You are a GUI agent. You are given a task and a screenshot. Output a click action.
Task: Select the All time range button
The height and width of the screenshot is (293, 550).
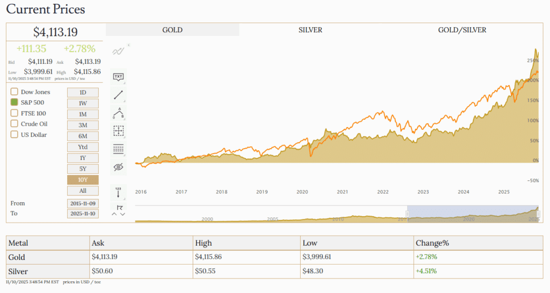[83, 191]
